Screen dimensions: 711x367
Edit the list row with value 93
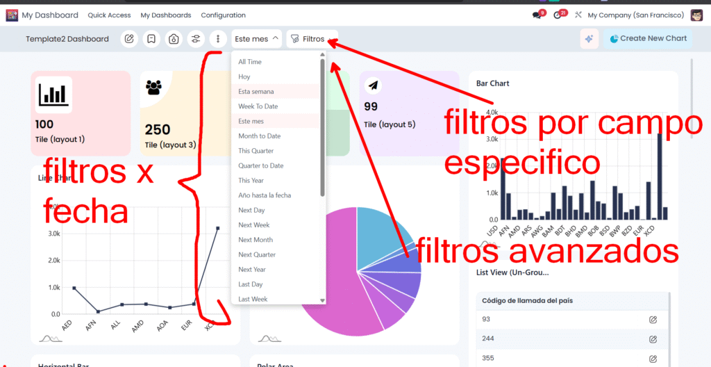(x=653, y=319)
